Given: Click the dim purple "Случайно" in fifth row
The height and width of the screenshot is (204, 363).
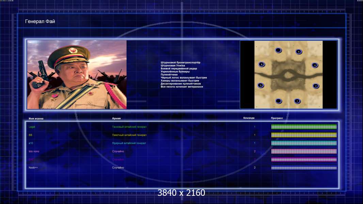Looking at the screenshot, I should [x=118, y=159].
